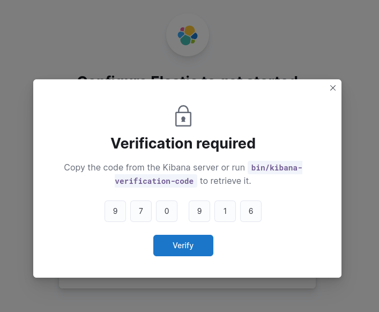
Task: Click the partially hidden Configure Elastic heading
Action: click(x=187, y=77)
